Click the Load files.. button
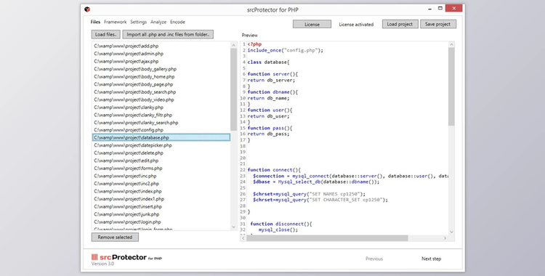 click(106, 34)
